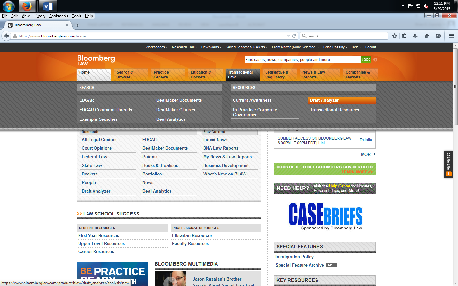Click the BNA Law Reports link
This screenshot has height=286, width=458.
click(x=221, y=148)
